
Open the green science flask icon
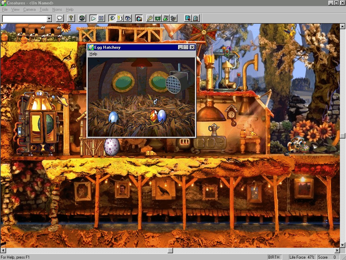(x=166, y=18)
